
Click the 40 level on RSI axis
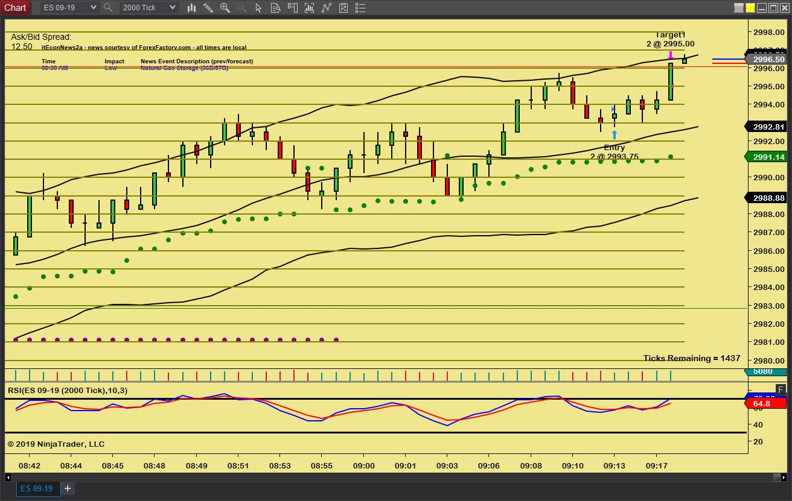pyautogui.click(x=757, y=424)
